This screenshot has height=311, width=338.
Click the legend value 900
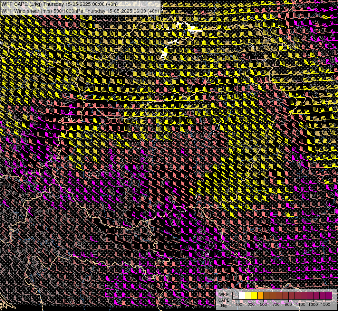pyautogui.click(x=288, y=304)
